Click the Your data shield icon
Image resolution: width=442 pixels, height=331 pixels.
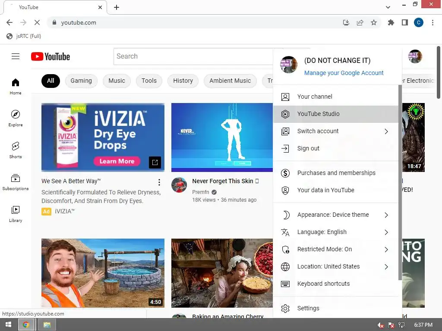pos(285,190)
